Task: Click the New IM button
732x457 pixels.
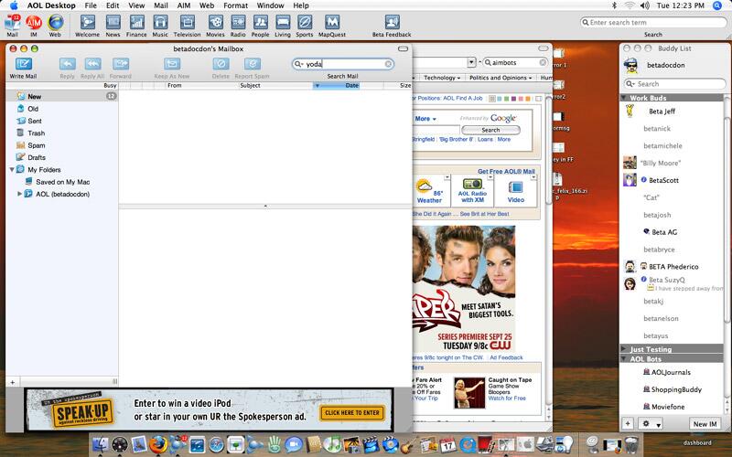Action: [705, 424]
